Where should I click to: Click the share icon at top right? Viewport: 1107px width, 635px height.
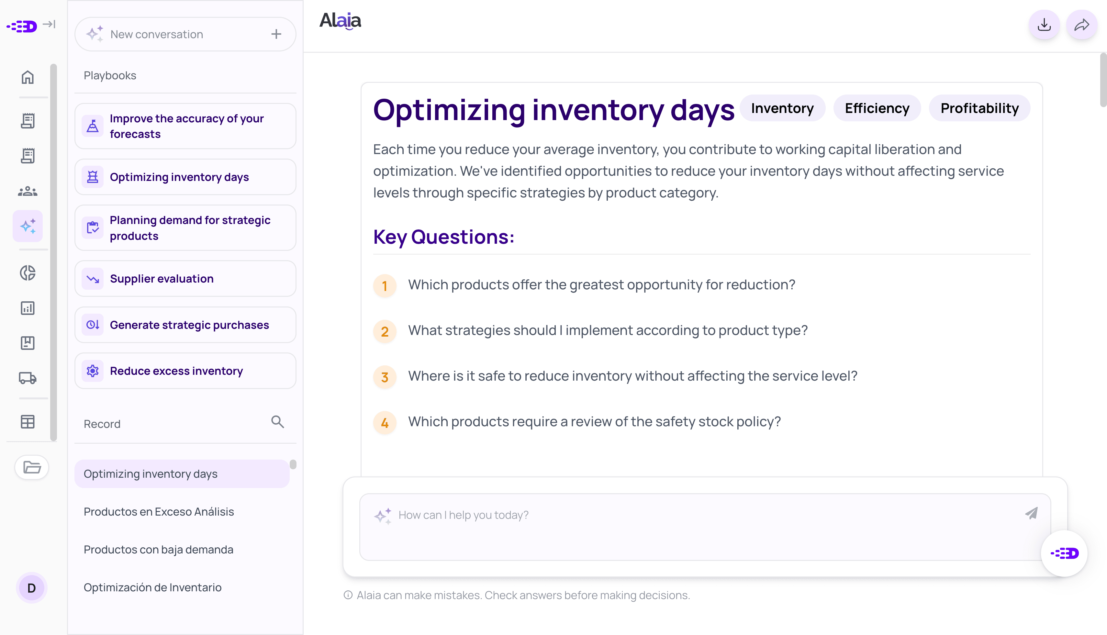[1082, 25]
